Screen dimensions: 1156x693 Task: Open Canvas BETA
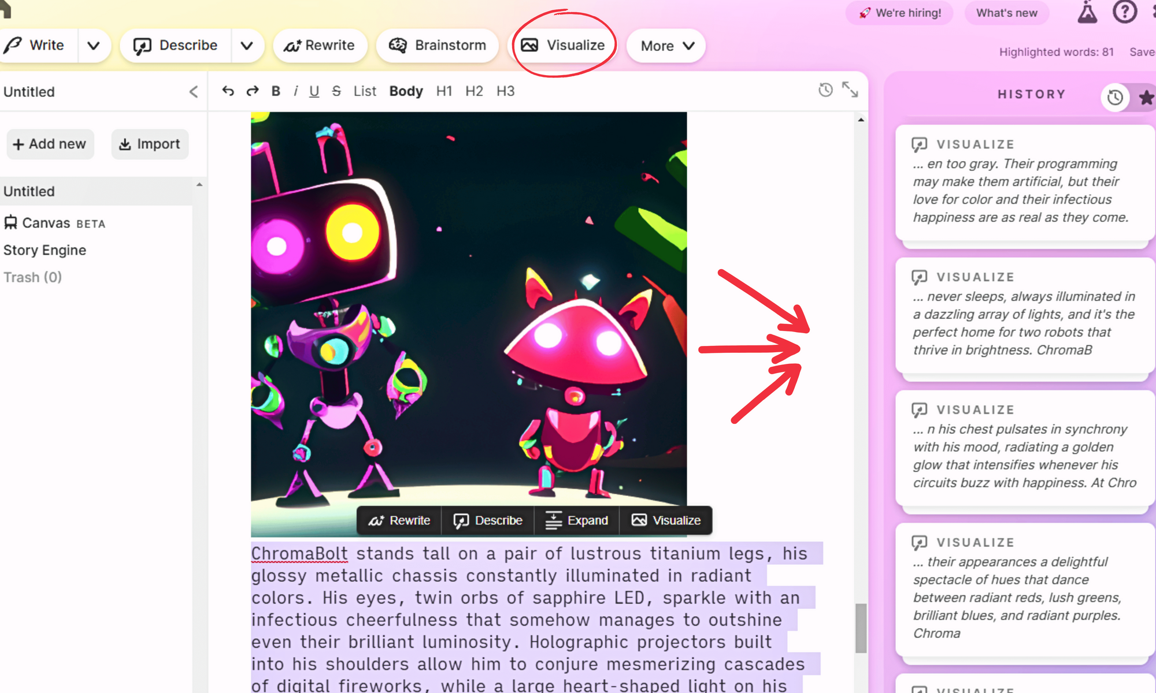tap(55, 223)
